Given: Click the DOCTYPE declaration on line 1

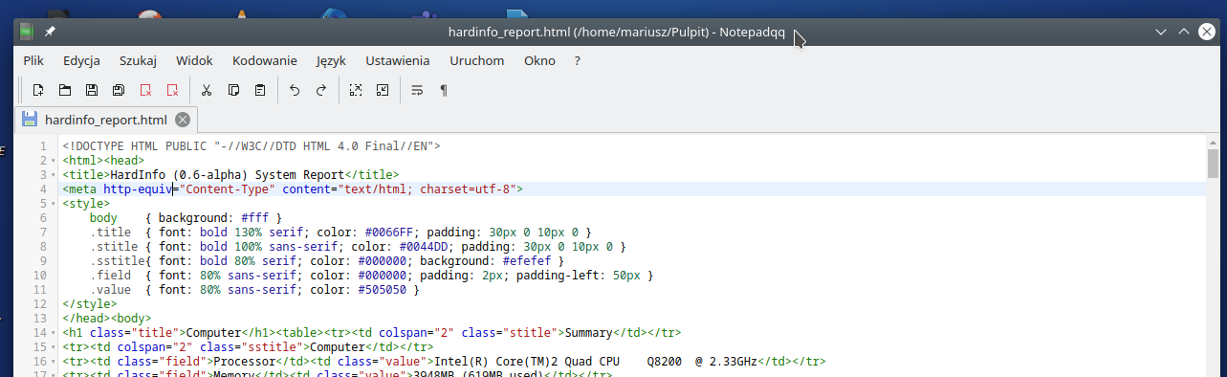Looking at the screenshot, I should pyautogui.click(x=252, y=146).
